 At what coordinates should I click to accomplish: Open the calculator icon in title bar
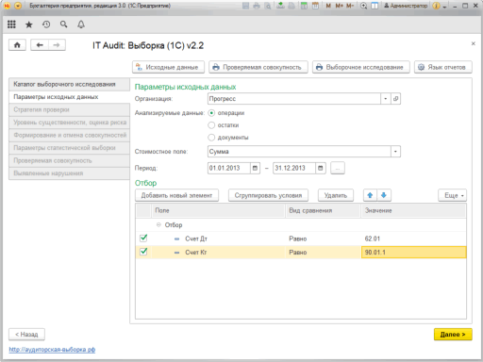[x=304, y=6]
